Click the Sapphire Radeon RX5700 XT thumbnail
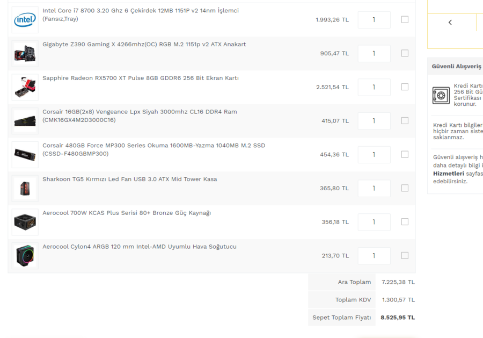 pos(25,87)
